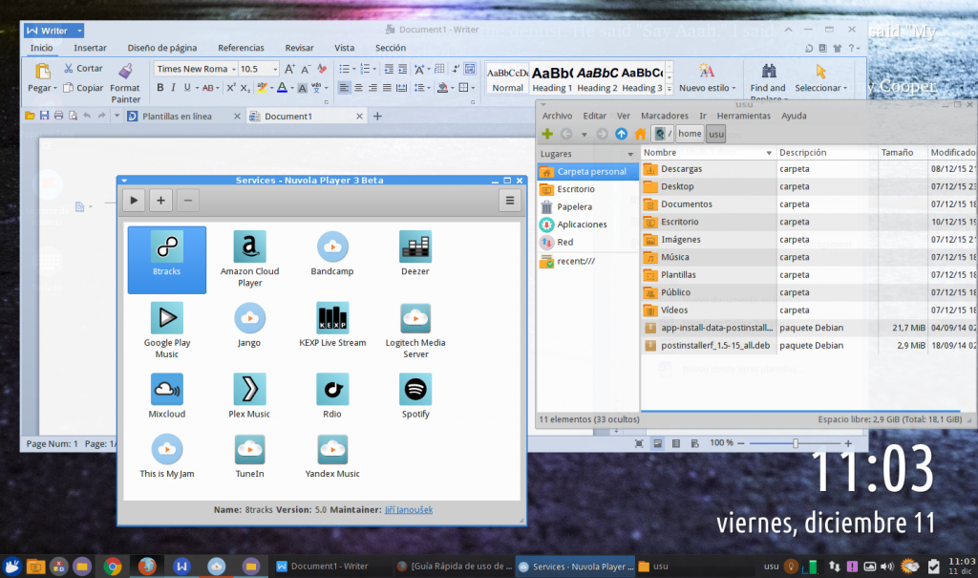Apply the Heading 1 style
The height and width of the screenshot is (578, 978).
coord(552,78)
